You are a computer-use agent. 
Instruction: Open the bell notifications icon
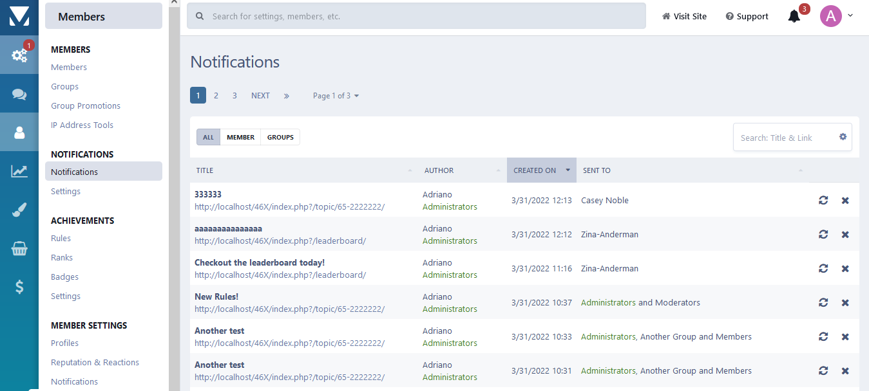[794, 17]
